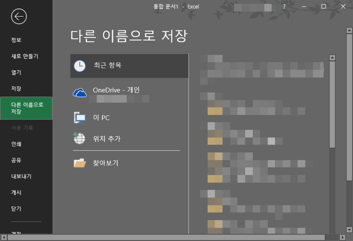Click the 이 PC computer icon
This screenshot has width=353, height=241.
[x=80, y=117]
